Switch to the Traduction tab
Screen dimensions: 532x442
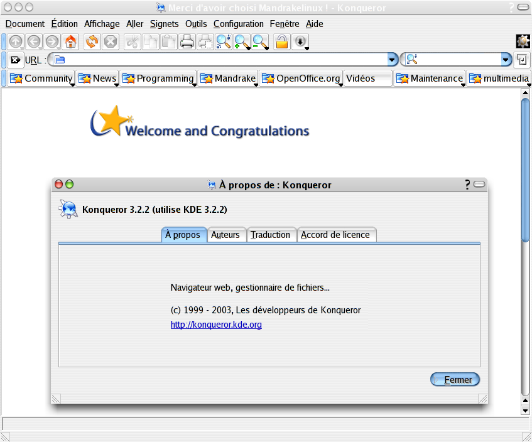271,235
